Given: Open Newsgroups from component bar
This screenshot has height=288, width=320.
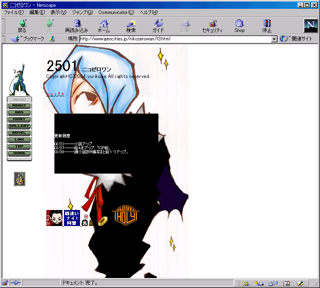Looking at the screenshot, I should point(273,283).
